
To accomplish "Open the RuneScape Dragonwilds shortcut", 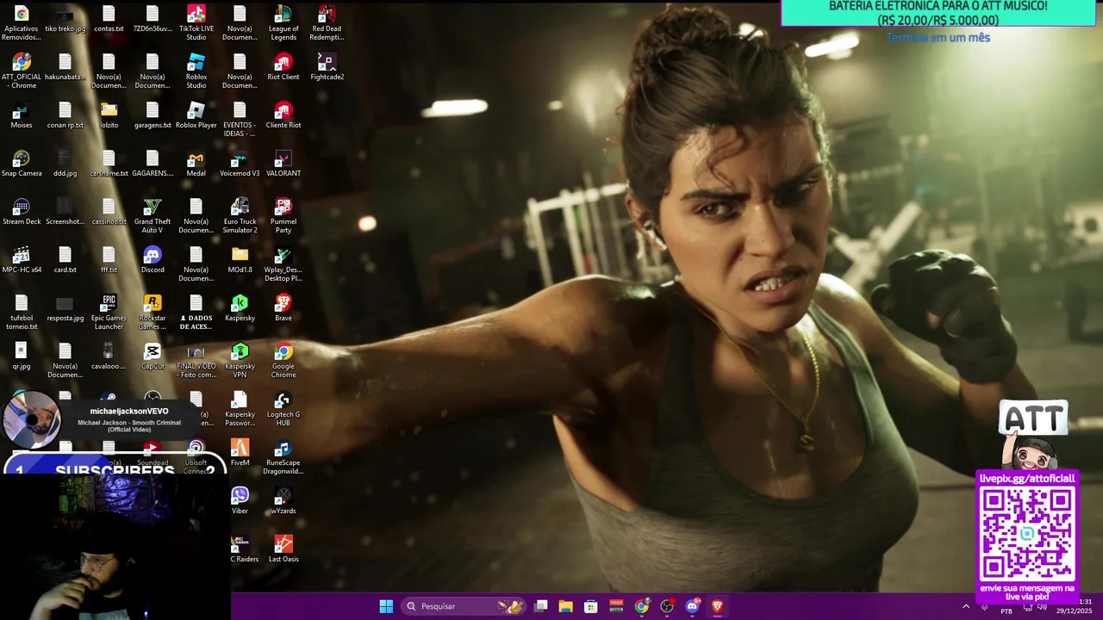I will pyautogui.click(x=283, y=456).
